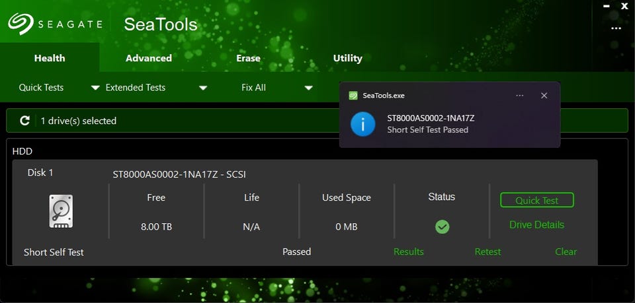The image size is (635, 303).
Task: Click the Life column heading
Action: [251, 197]
